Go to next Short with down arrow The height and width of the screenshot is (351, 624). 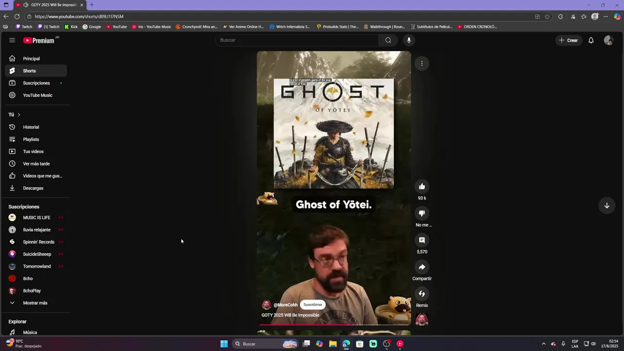coord(606,206)
